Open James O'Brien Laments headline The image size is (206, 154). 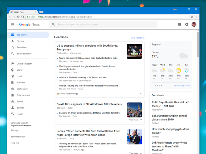pyautogui.click(x=88, y=133)
